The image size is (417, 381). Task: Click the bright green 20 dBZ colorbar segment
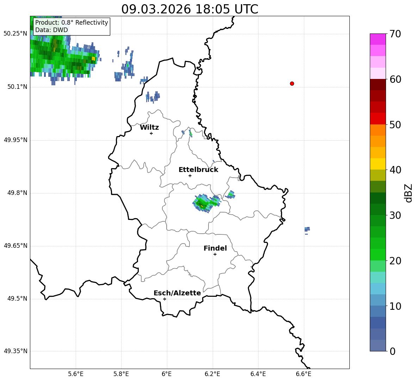click(378, 254)
